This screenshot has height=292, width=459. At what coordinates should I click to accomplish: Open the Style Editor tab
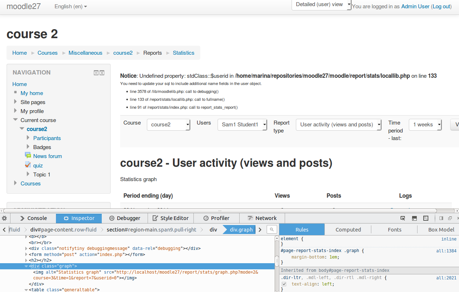(x=171, y=218)
